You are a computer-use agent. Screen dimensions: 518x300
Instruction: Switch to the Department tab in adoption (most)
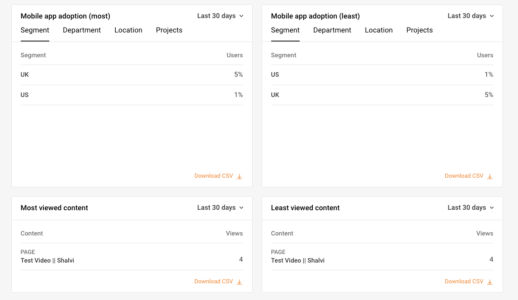pyautogui.click(x=82, y=30)
